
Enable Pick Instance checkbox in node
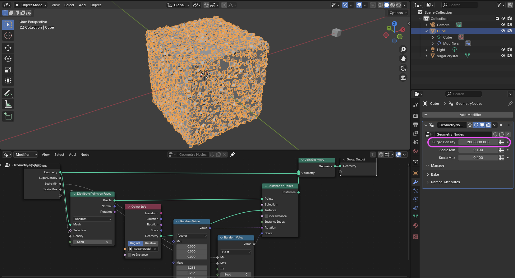266,216
